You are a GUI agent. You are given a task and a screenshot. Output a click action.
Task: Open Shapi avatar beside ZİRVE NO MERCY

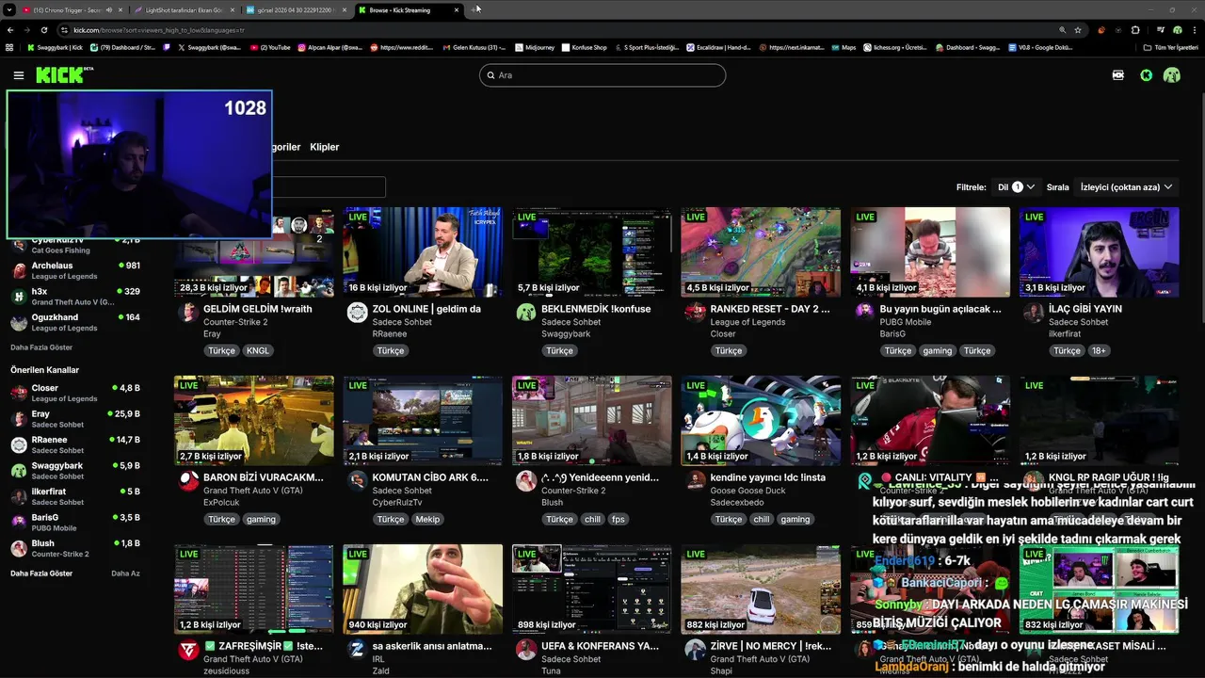pos(695,650)
